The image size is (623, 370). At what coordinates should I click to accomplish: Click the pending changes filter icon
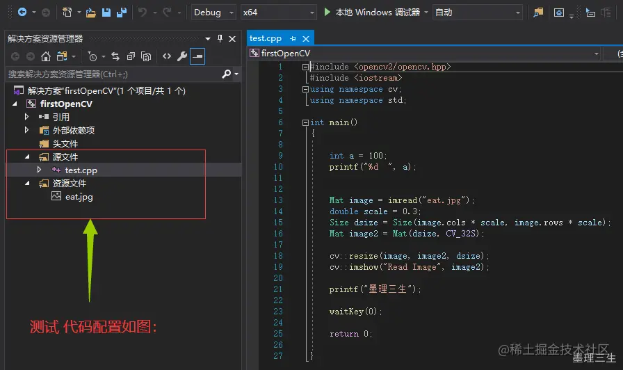click(x=92, y=56)
